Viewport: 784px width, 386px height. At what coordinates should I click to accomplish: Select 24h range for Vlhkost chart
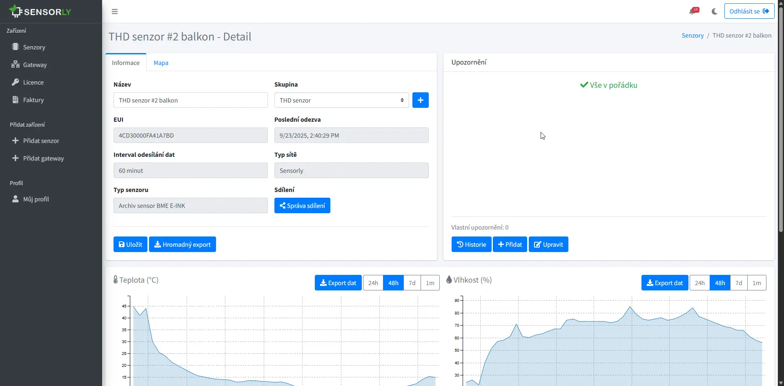pyautogui.click(x=700, y=283)
